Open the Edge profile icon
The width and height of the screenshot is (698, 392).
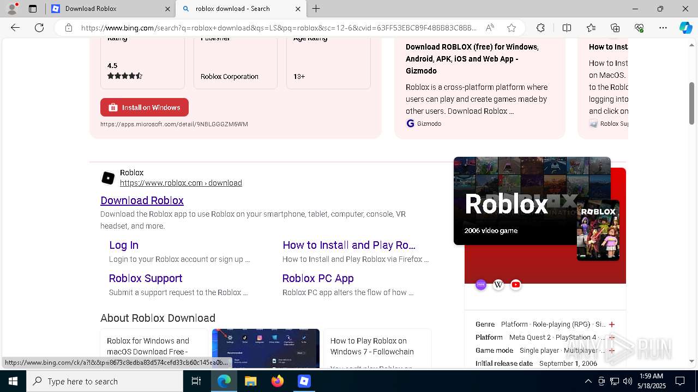pos(12,9)
